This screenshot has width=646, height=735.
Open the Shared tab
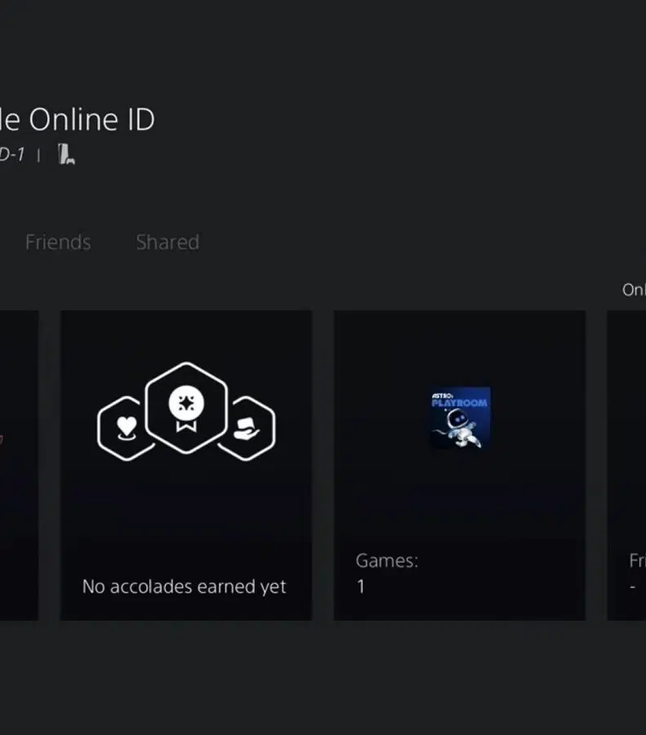(x=167, y=243)
